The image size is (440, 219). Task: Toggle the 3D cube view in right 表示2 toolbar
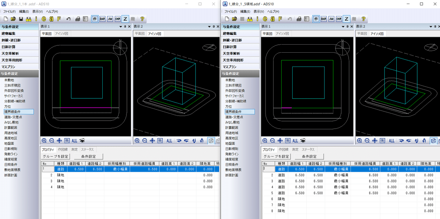tap(433, 140)
